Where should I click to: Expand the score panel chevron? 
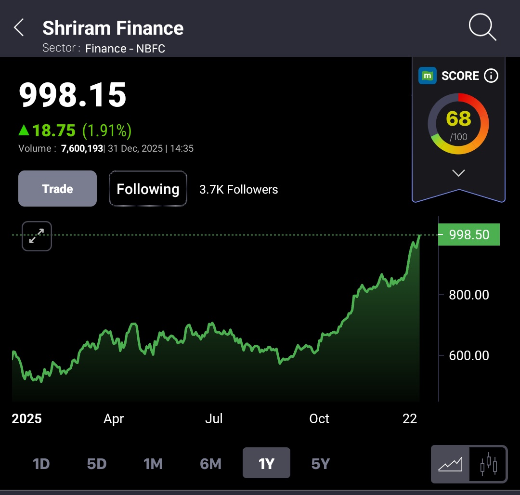459,173
